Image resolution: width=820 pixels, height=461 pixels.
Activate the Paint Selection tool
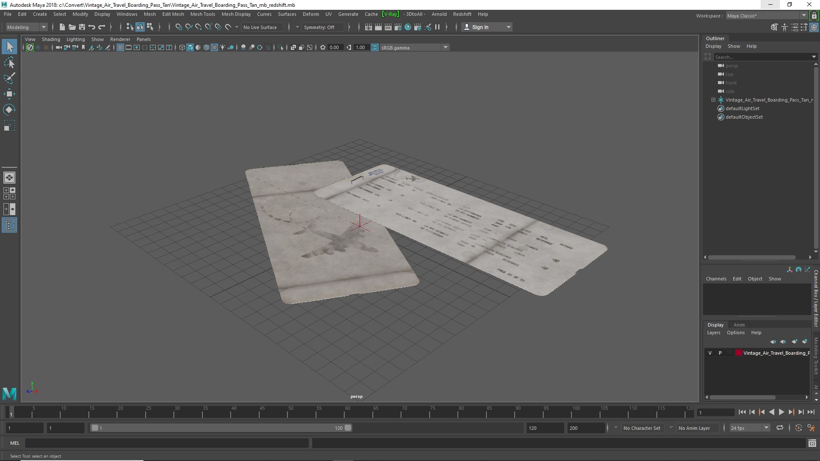pos(9,78)
